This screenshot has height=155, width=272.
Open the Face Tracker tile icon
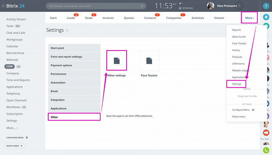(x=149, y=61)
